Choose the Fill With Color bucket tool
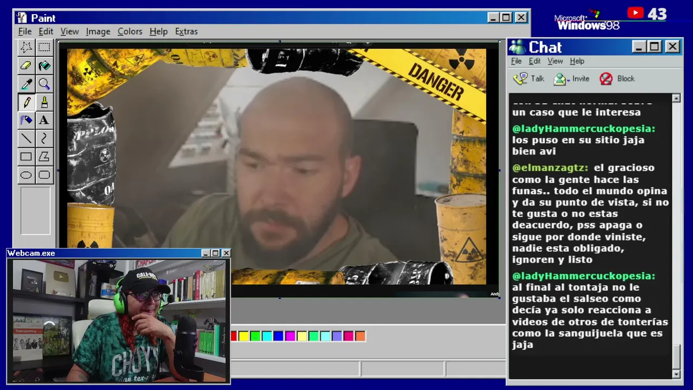The height and width of the screenshot is (390, 693). pyautogui.click(x=44, y=66)
